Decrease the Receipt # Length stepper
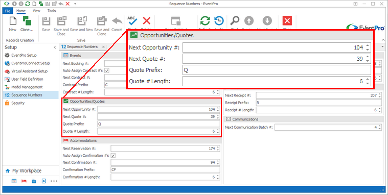 (x=380, y=111)
